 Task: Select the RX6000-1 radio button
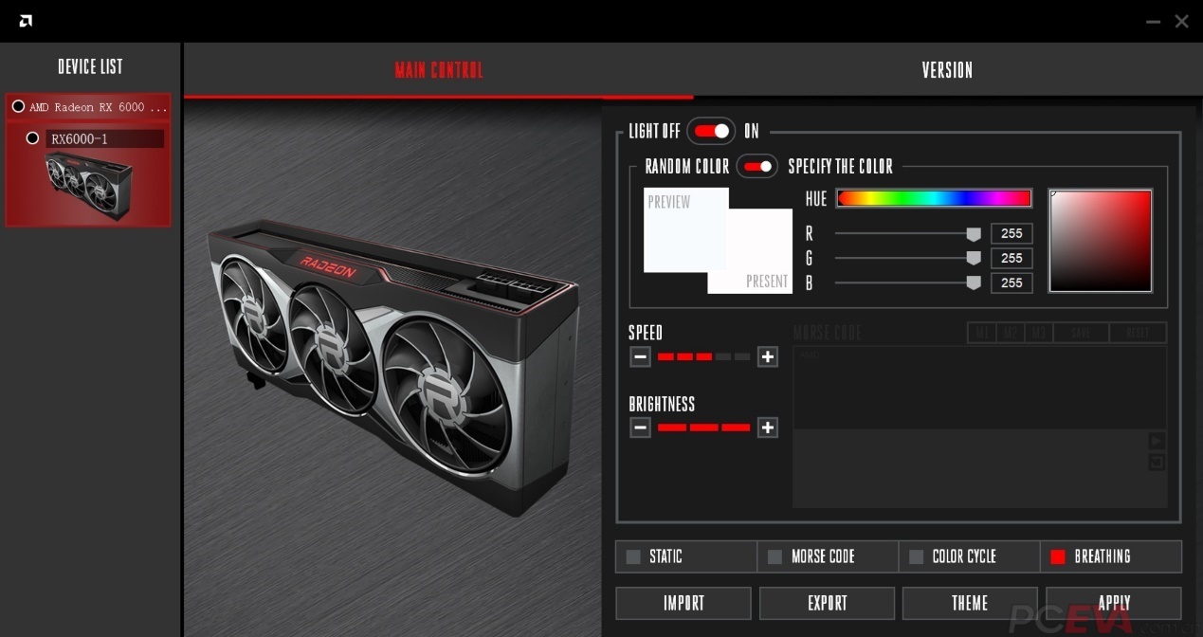(32, 138)
